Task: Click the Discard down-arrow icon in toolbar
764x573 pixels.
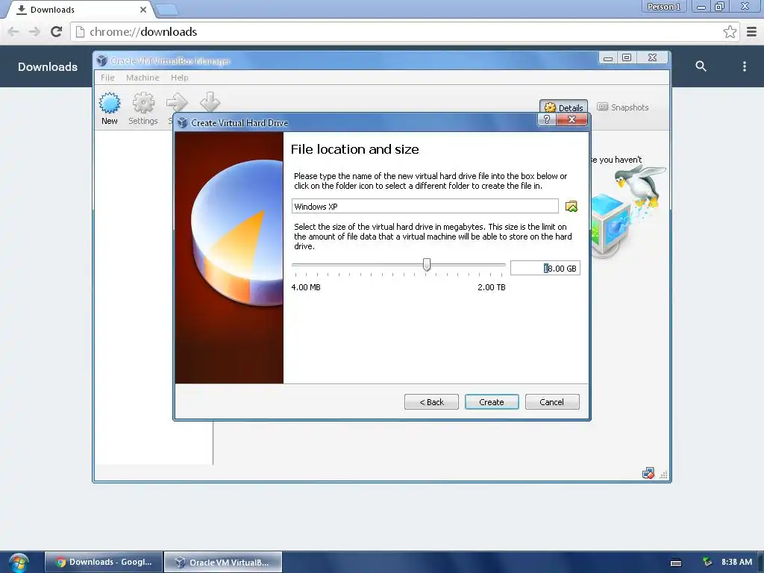Action: (210, 102)
